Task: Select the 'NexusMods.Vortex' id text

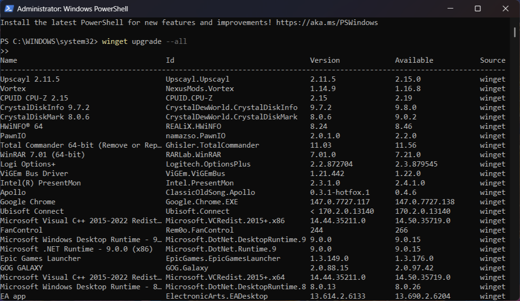Action: (200, 89)
